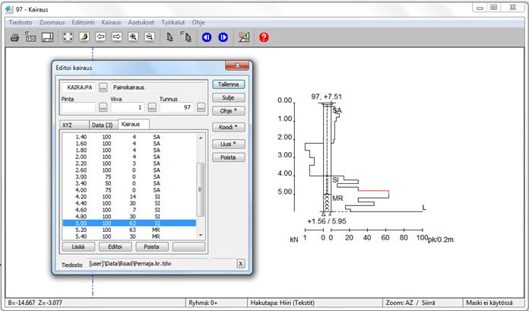Click the 1:50 scale icon
529x311 pixels.
(x=30, y=37)
